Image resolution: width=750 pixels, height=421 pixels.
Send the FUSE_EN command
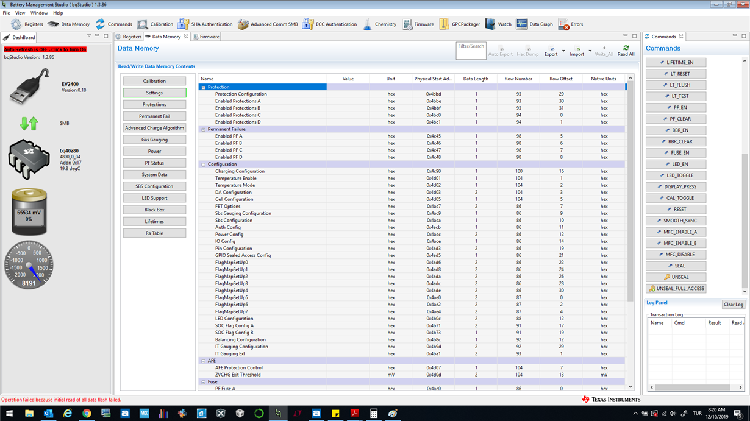pos(676,153)
